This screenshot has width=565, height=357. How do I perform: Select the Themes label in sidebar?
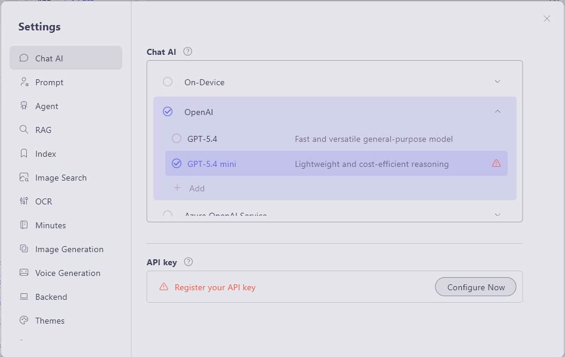[x=50, y=320]
